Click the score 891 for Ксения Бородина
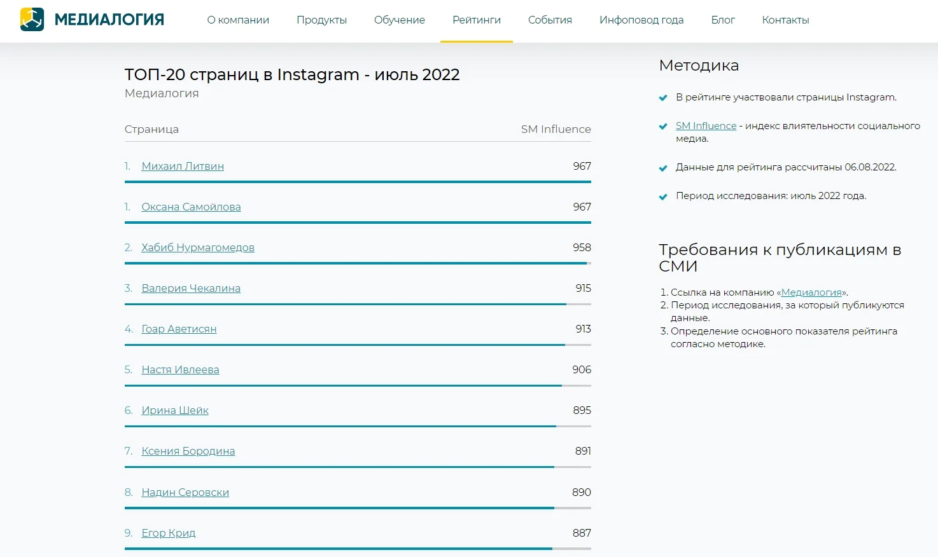Image resolution: width=938 pixels, height=557 pixels. pos(583,451)
